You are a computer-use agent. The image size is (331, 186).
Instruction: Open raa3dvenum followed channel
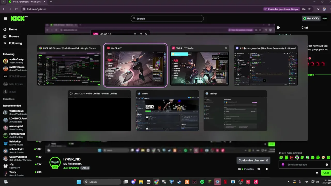(x=15, y=69)
